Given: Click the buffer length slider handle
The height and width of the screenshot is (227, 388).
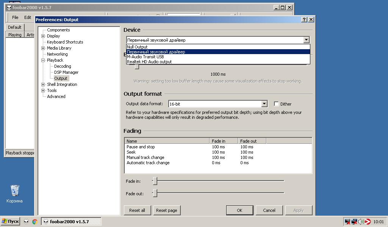Looking at the screenshot, I should pos(137,67).
